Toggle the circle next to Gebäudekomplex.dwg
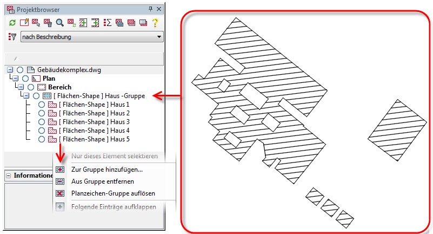This screenshot has height=234, width=433. [x=20, y=70]
